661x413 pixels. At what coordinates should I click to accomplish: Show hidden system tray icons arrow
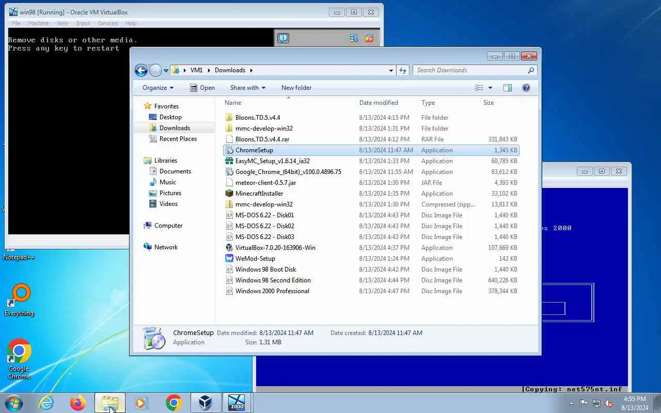click(571, 403)
